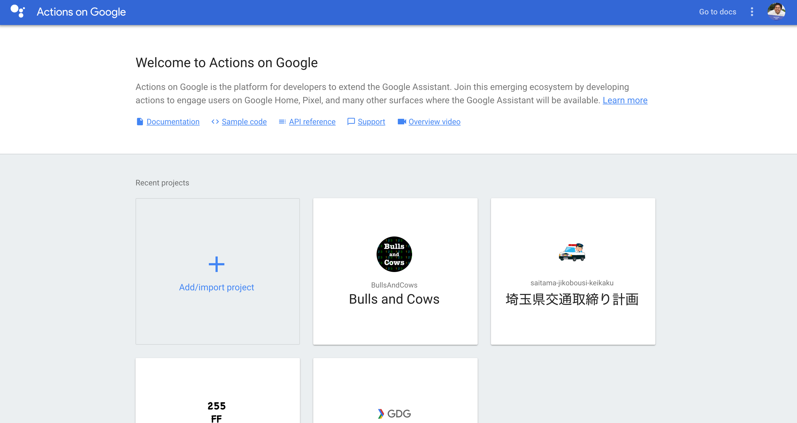This screenshot has height=423, width=797.
Task: Click the GDG project logo
Action: (395, 413)
